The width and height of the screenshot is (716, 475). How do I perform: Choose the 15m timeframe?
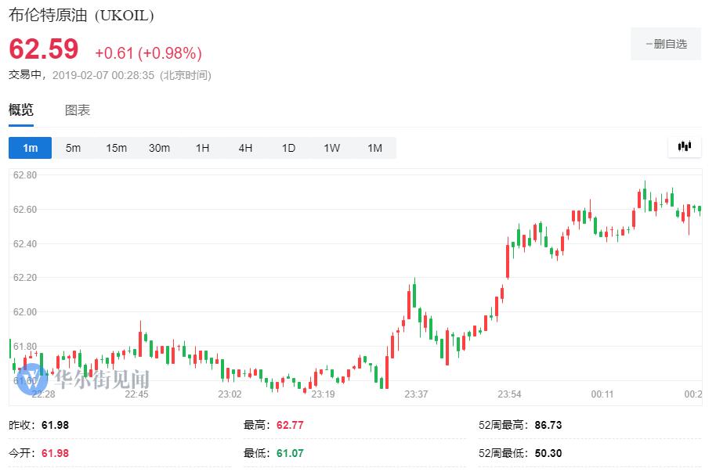(116, 148)
